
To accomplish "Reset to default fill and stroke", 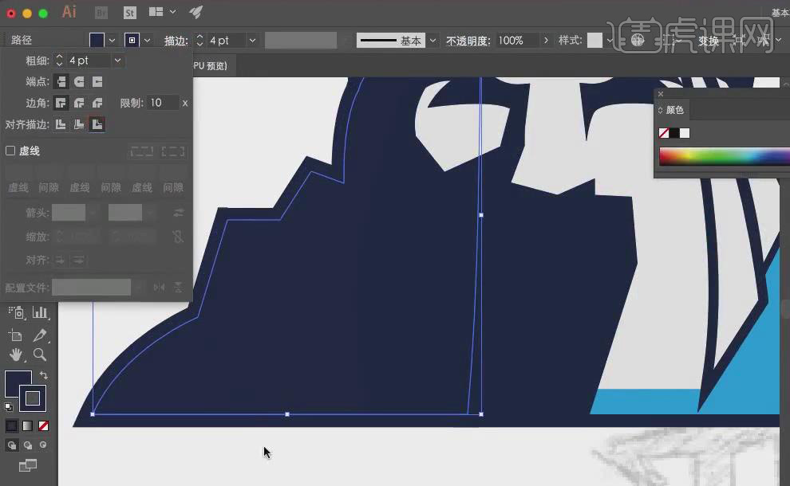I will tap(9, 406).
